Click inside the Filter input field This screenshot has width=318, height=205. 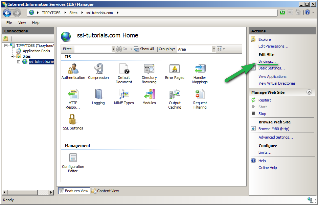coord(93,49)
